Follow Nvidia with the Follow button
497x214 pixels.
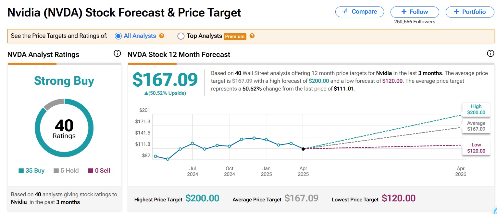click(x=415, y=12)
